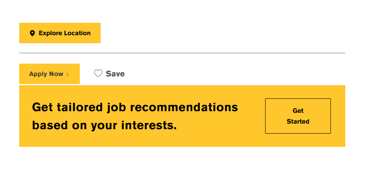This screenshot has height=182, width=377.
Task: Click the heart icon beside Save
Action: (x=98, y=73)
